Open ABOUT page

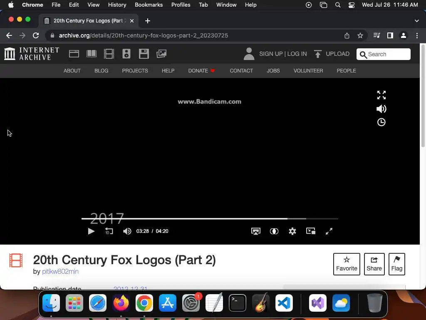[72, 71]
